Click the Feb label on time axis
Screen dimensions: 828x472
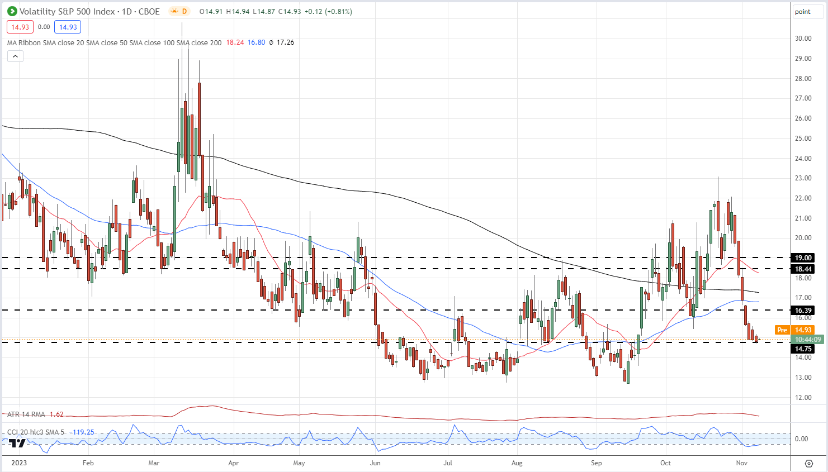pos(88,463)
